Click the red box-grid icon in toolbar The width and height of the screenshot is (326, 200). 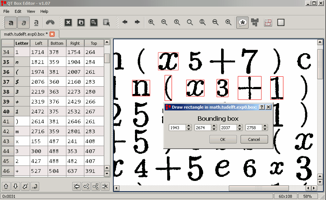point(268,22)
